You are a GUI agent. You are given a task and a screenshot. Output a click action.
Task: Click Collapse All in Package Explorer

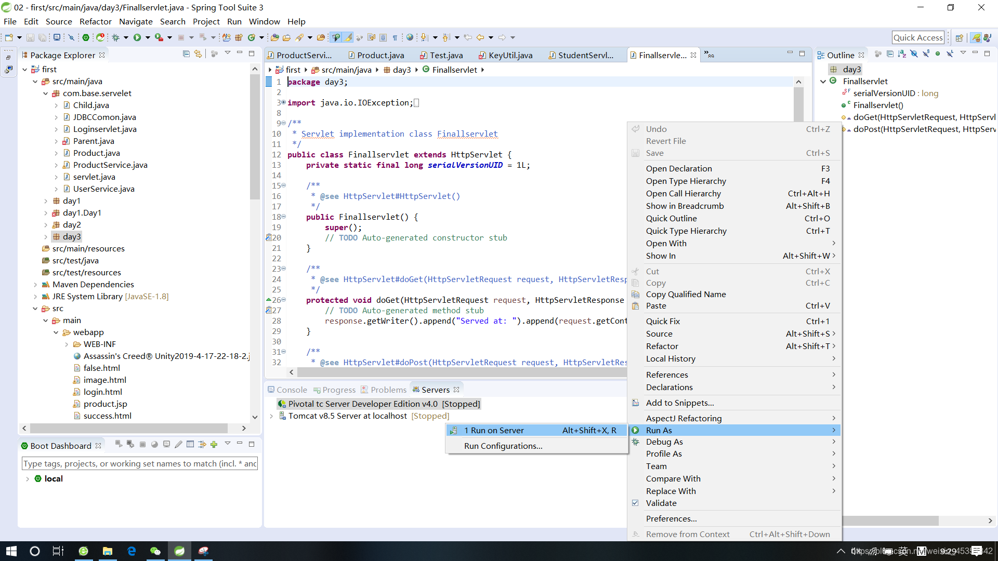[186, 54]
